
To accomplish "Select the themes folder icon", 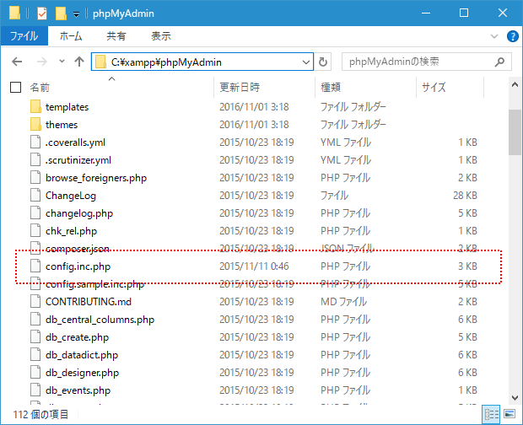I will tap(35, 124).
